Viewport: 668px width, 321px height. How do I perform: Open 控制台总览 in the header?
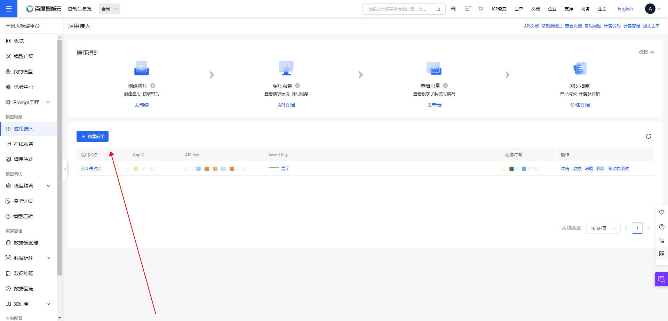coord(80,9)
